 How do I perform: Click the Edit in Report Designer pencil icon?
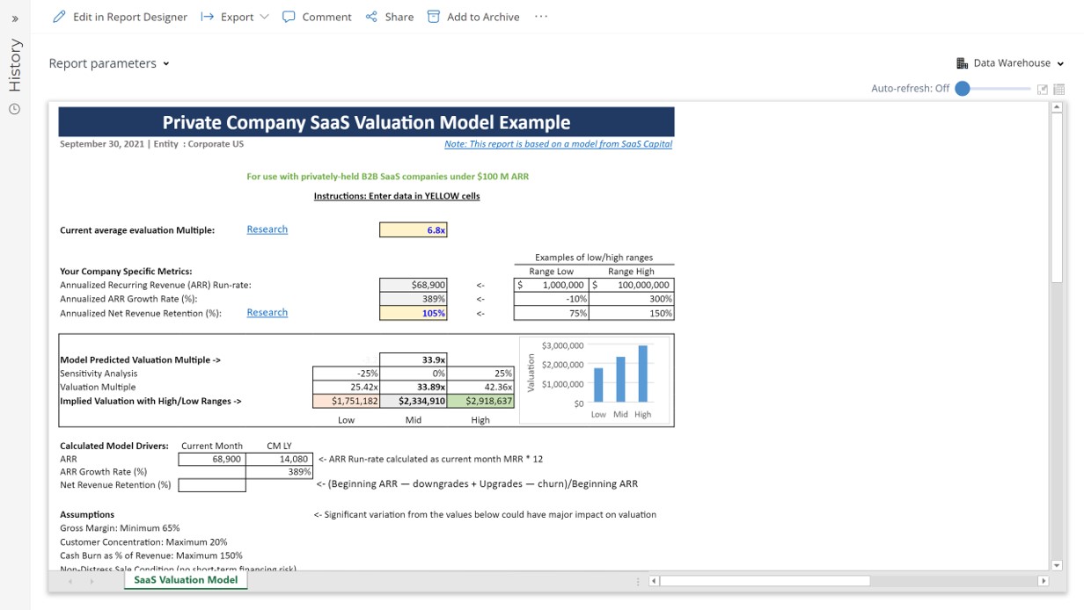[59, 17]
